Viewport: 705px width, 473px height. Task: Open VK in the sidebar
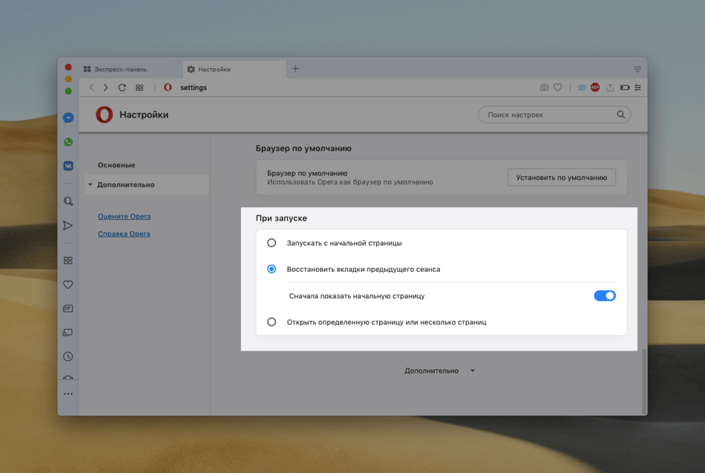(x=68, y=166)
